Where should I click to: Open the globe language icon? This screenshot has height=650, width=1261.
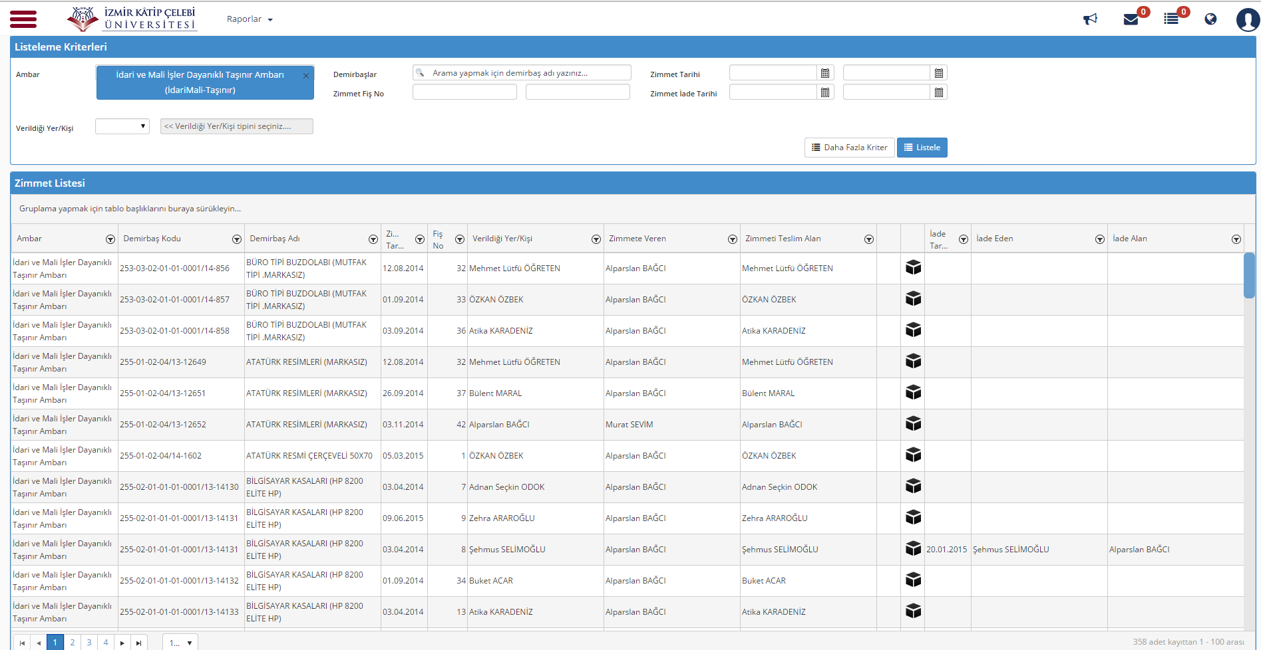1210,19
